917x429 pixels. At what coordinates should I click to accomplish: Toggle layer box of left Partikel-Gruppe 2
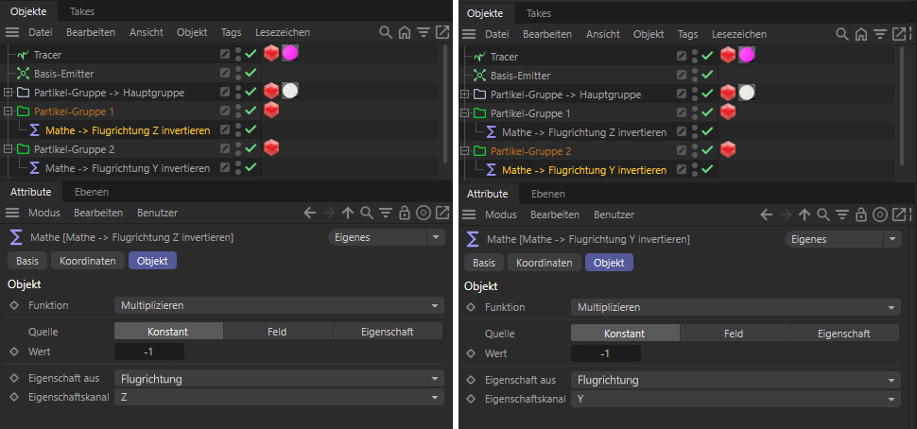tap(225, 149)
